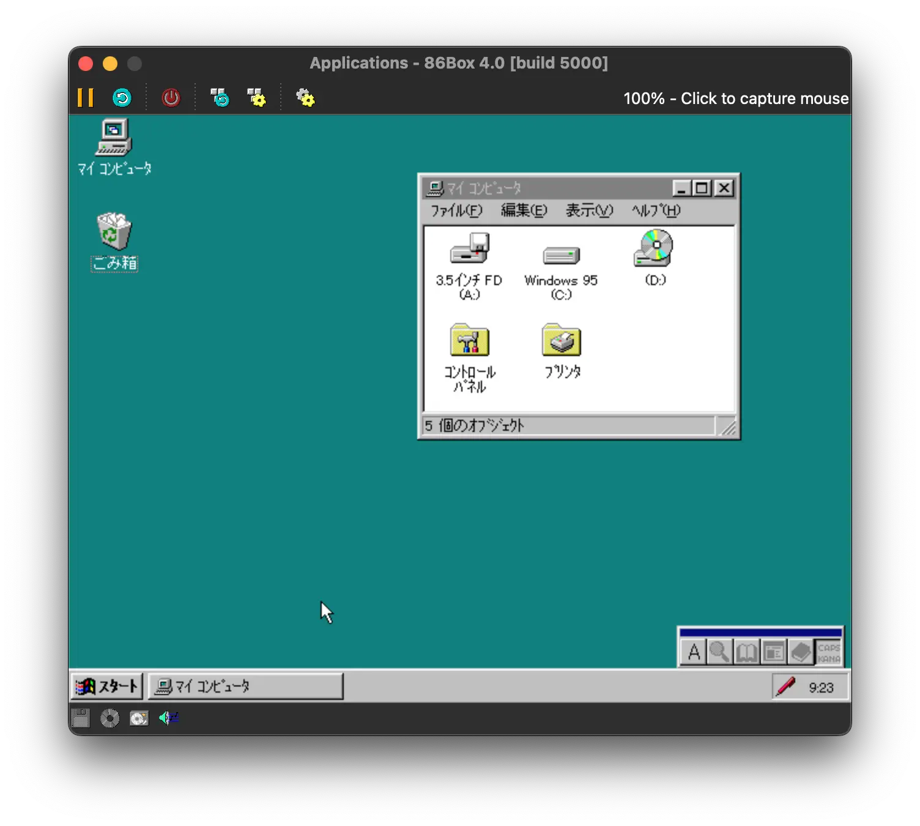Select the Printers folder
The image size is (920, 826).
(562, 351)
